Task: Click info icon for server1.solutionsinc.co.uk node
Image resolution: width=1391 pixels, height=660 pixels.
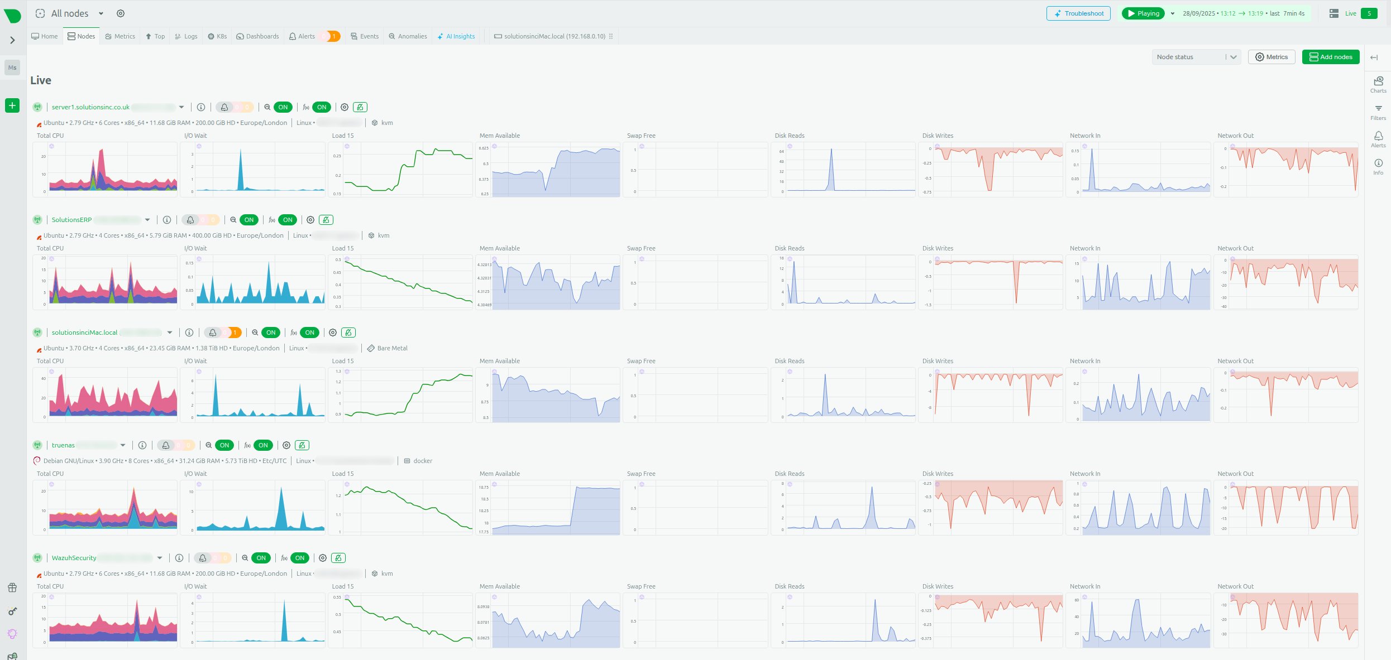Action: (201, 107)
